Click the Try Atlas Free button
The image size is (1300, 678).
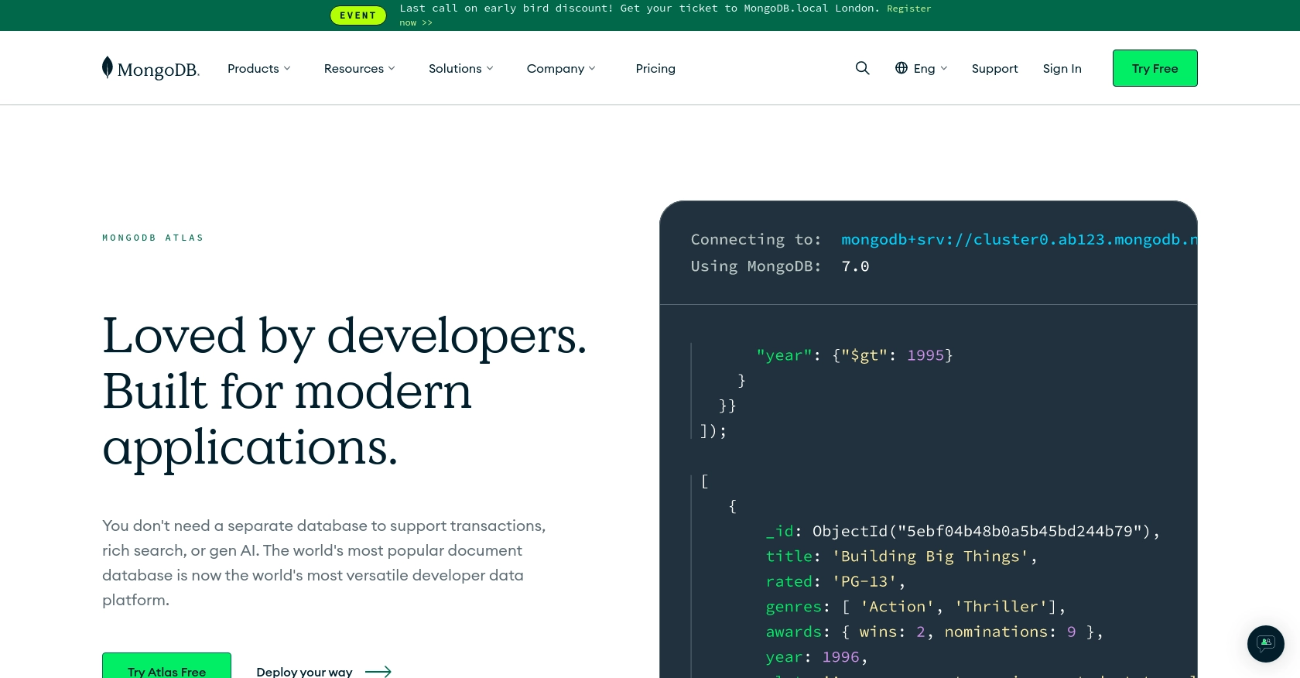166,666
